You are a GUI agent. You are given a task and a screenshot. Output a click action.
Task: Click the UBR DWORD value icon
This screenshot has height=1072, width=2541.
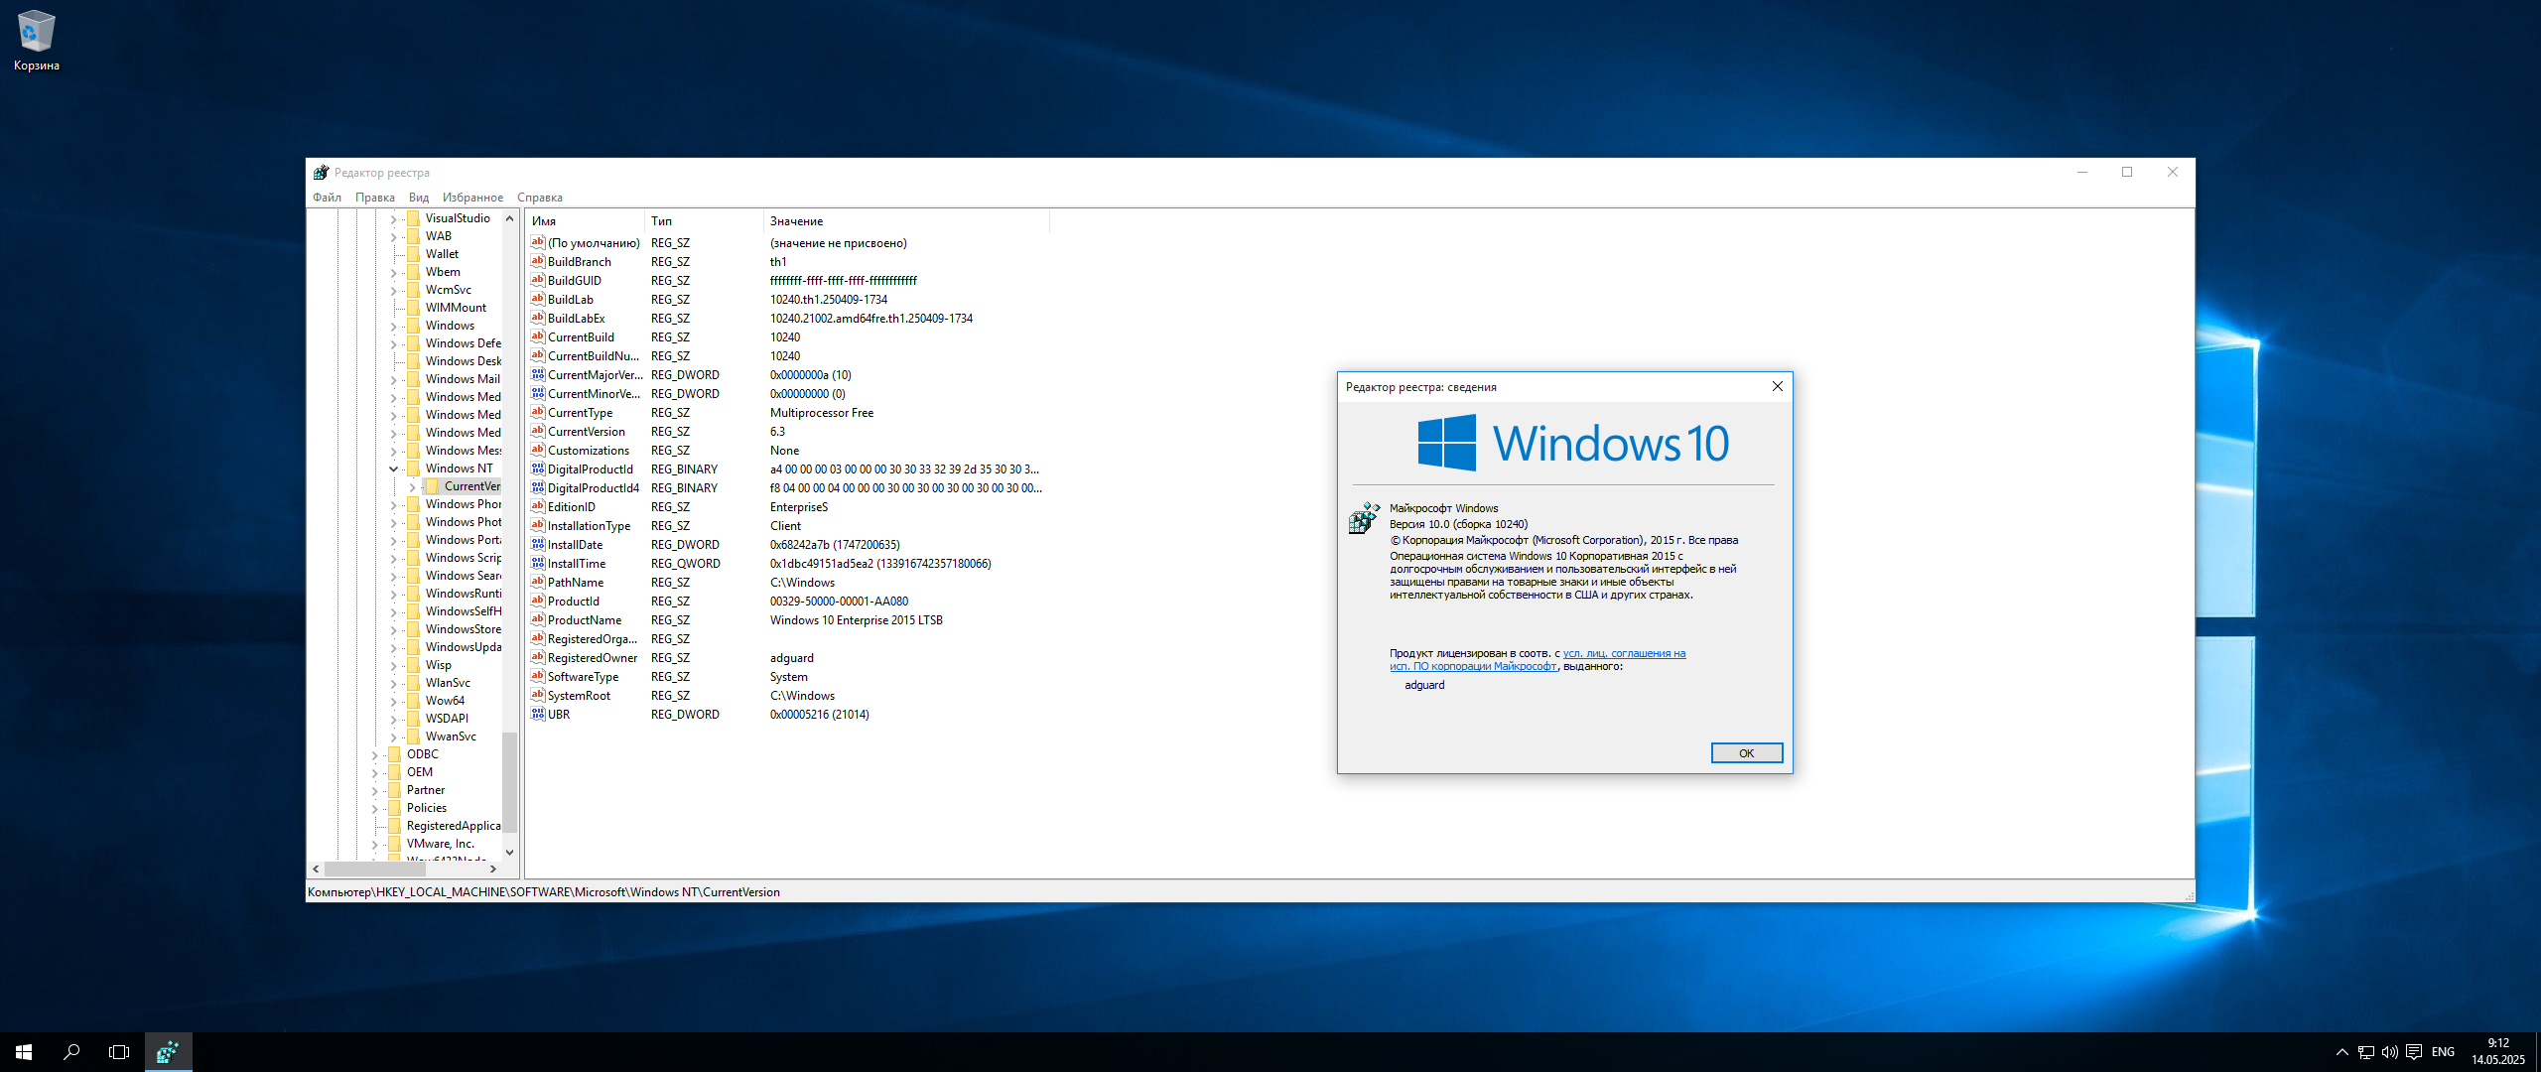point(538,714)
